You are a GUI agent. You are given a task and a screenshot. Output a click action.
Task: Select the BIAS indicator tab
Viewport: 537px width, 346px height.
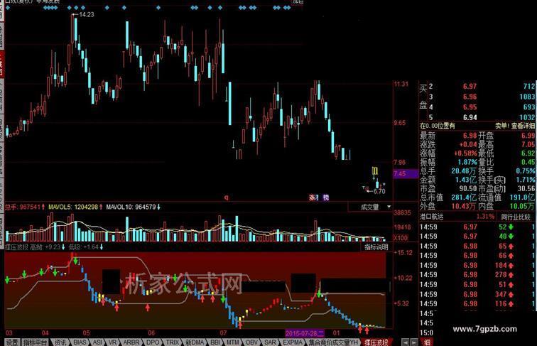click(80, 342)
